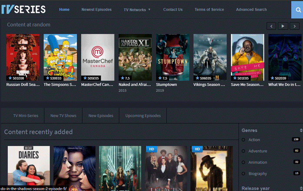
Task: Open MasterChef Canada title link
Action: pyautogui.click(x=97, y=85)
